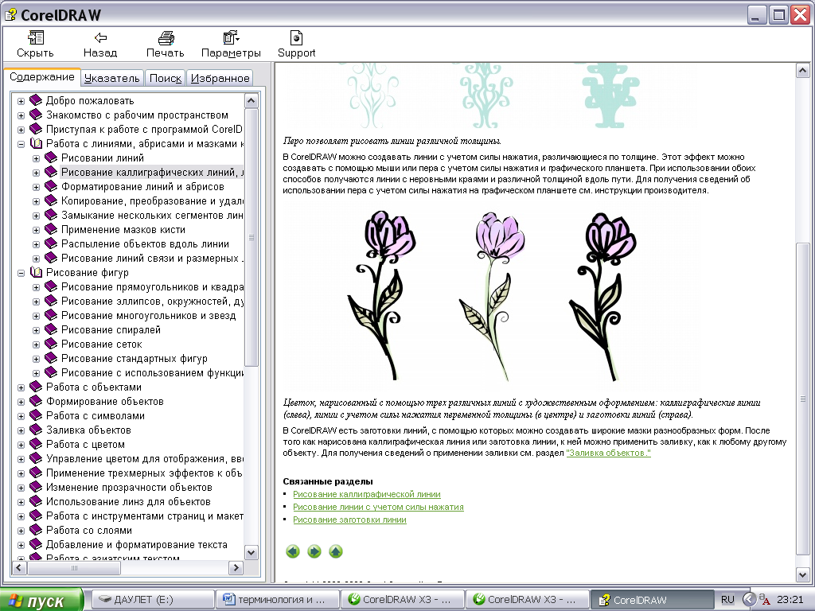Click the book icon beside Рисование спиралей
The height and width of the screenshot is (611, 815).
point(50,329)
